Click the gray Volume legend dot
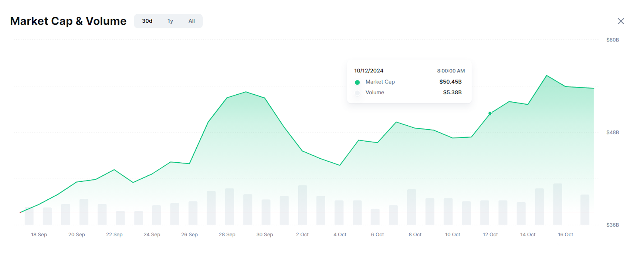The width and height of the screenshot is (637, 253). pyautogui.click(x=357, y=93)
